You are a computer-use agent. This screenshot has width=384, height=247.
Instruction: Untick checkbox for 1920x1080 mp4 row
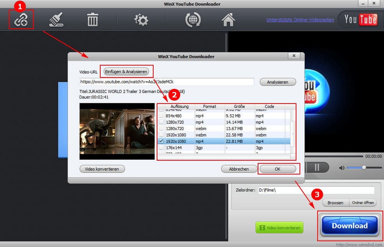(x=161, y=141)
